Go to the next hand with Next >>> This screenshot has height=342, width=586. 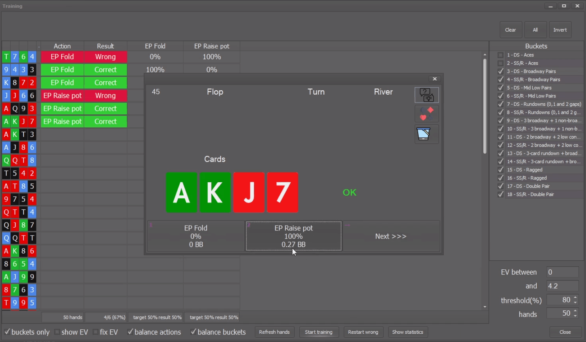[x=391, y=236]
